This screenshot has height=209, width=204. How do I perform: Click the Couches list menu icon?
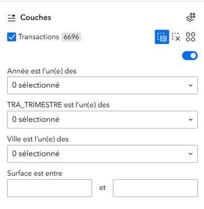tap(12, 18)
